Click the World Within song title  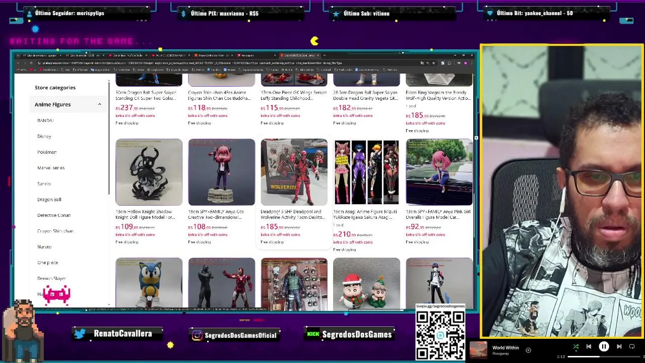tap(505, 347)
